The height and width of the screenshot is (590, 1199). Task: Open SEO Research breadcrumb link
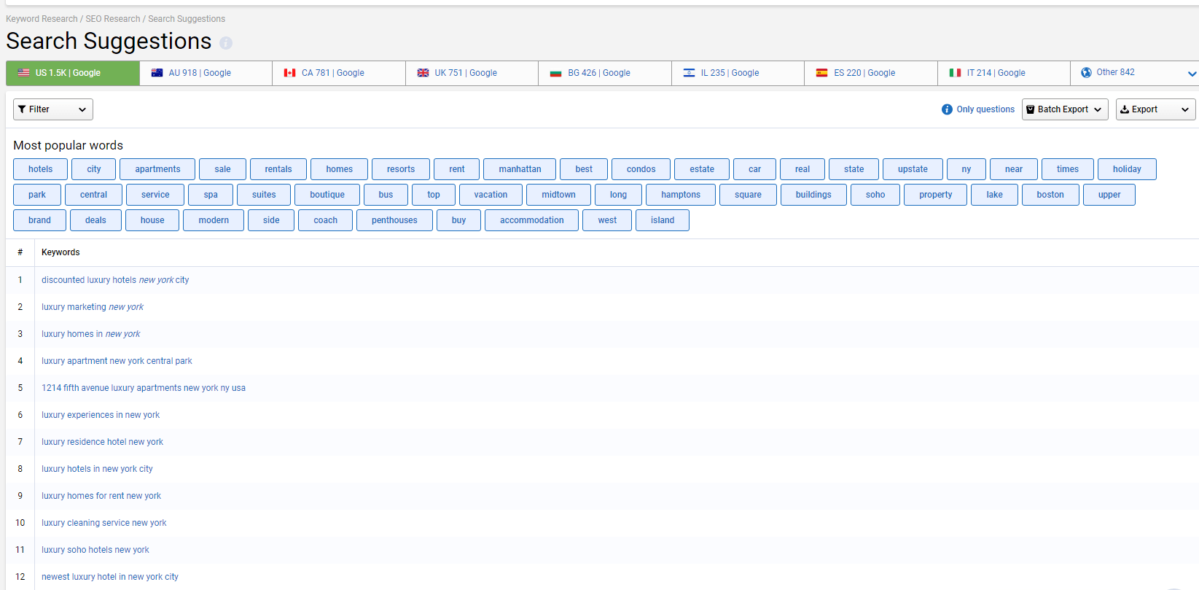[x=113, y=19]
